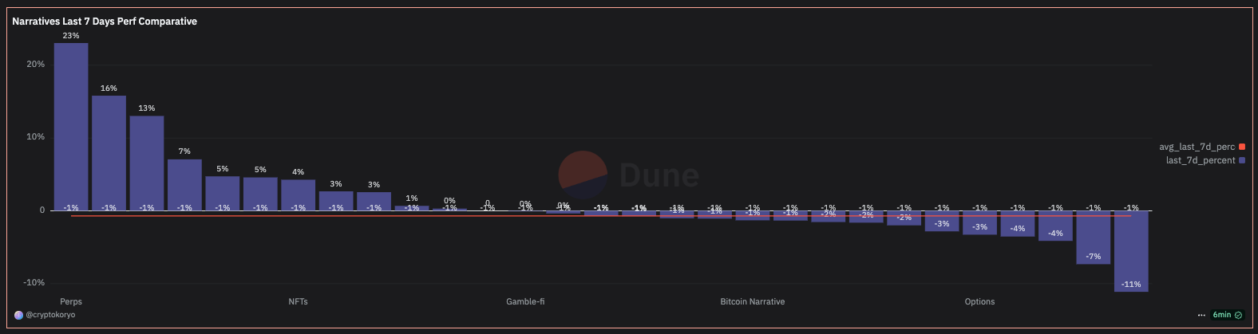Click the 10% y-axis tick label
This screenshot has width=1258, height=334.
pos(35,137)
